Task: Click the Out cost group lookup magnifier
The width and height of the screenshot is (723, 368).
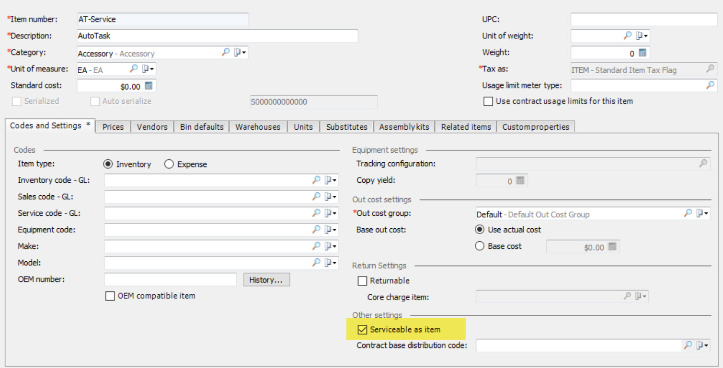Action: point(688,213)
